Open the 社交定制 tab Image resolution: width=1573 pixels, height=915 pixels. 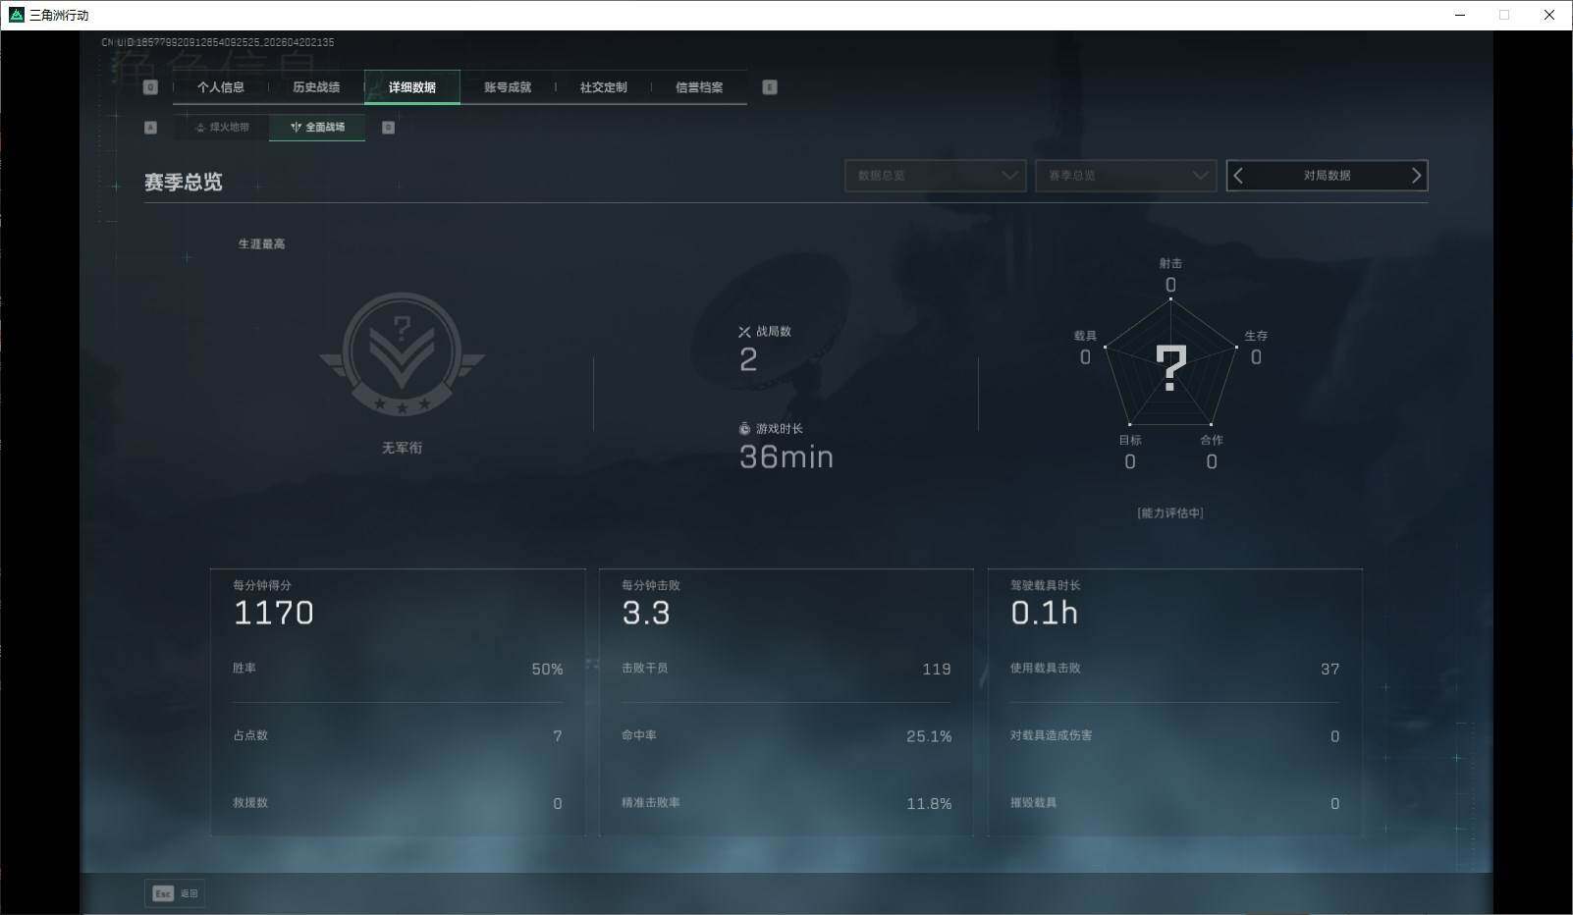(x=603, y=87)
